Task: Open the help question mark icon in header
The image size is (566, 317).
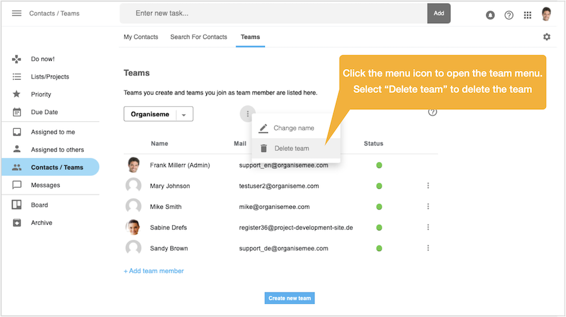Action: tap(509, 15)
